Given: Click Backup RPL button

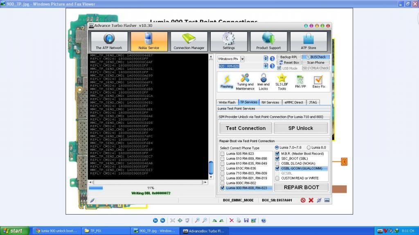Looking at the screenshot, I should coord(289,57).
